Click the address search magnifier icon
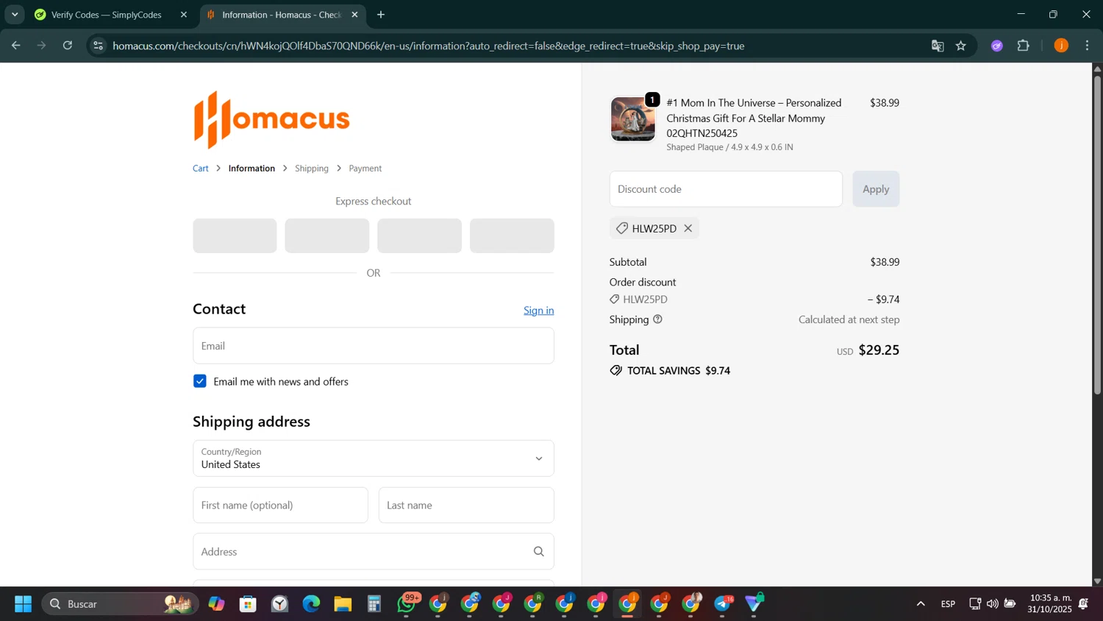 [x=538, y=552]
